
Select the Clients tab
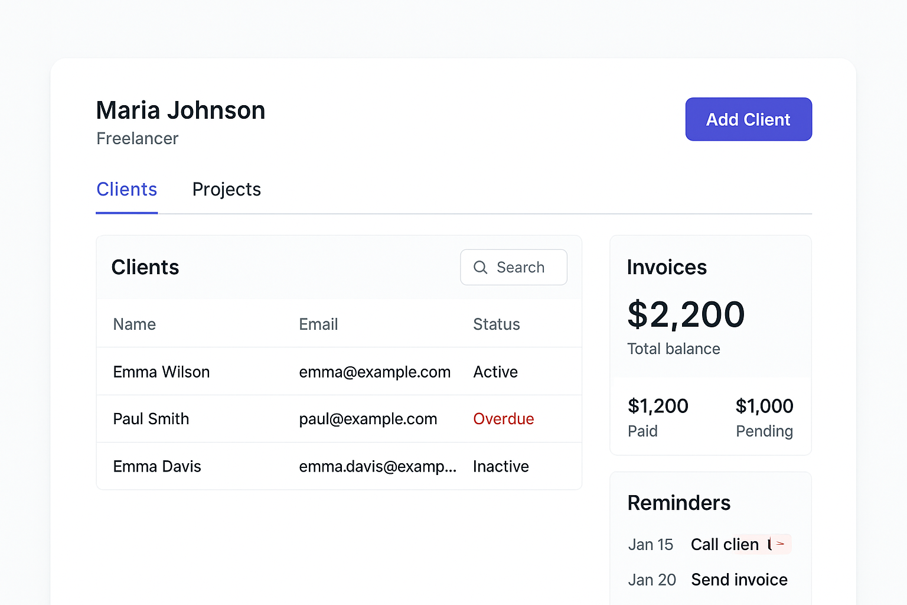click(126, 190)
